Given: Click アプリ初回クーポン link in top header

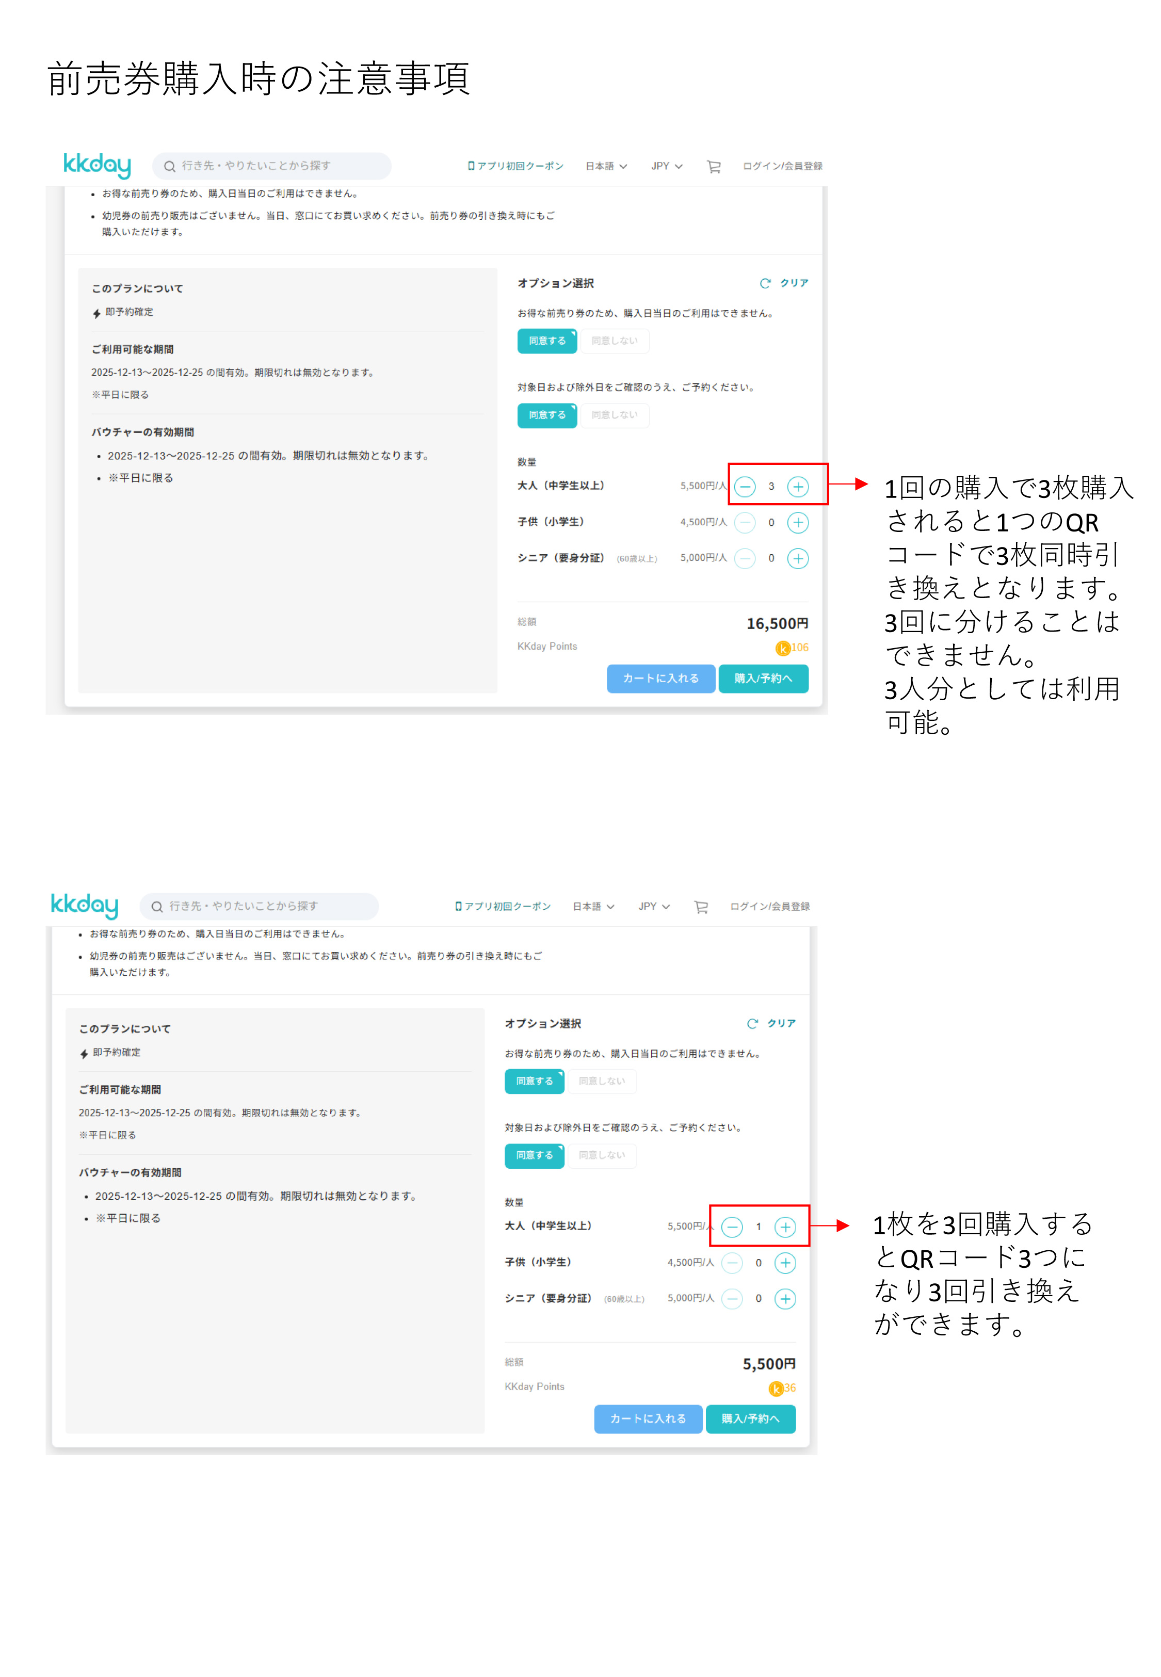Looking at the screenshot, I should [515, 167].
